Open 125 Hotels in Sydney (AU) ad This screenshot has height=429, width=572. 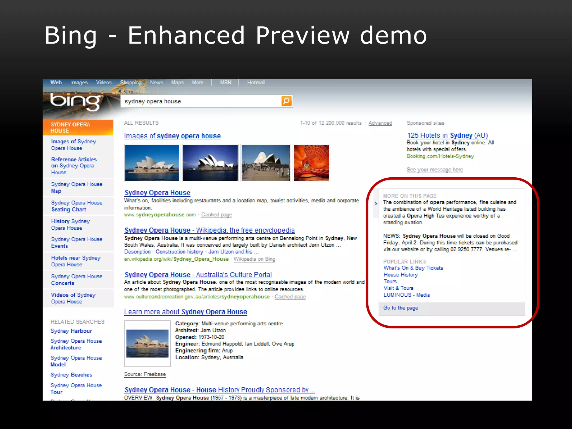[447, 135]
